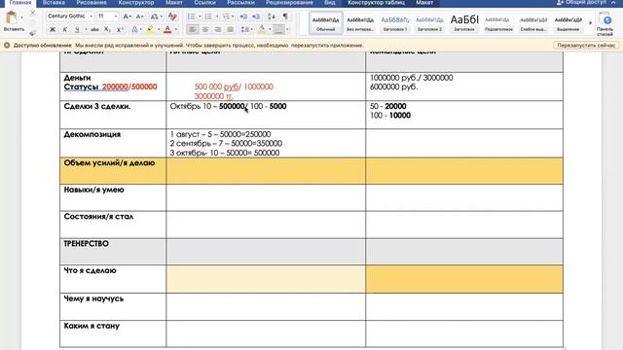Toggle strikethrough (abc) formatting
Screen dimensions: 623x350
[94, 29]
